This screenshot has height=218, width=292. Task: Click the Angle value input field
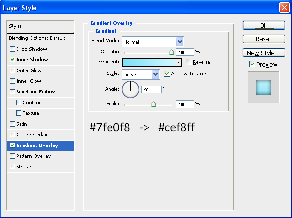click(151, 90)
